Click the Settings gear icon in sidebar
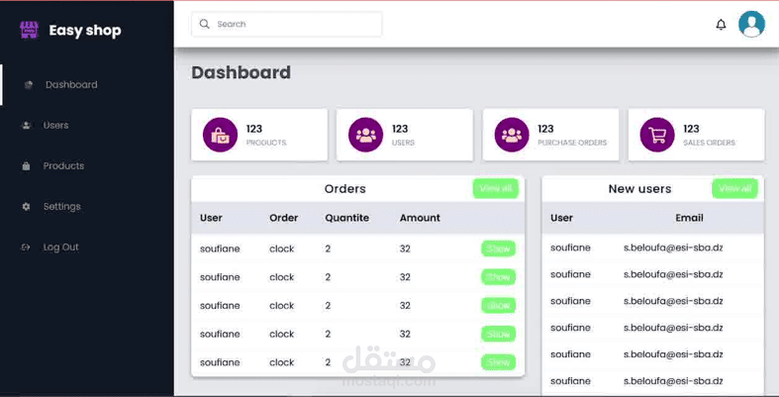Image resolution: width=779 pixels, height=397 pixels. [27, 207]
